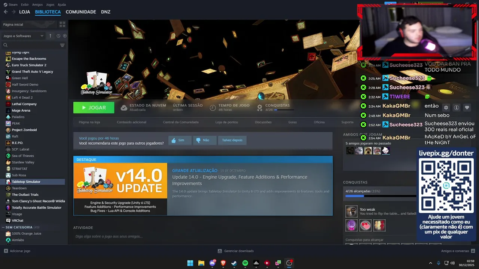The image size is (479, 269).
Task: Choose Talvez depois for the review
Action: [x=232, y=140]
